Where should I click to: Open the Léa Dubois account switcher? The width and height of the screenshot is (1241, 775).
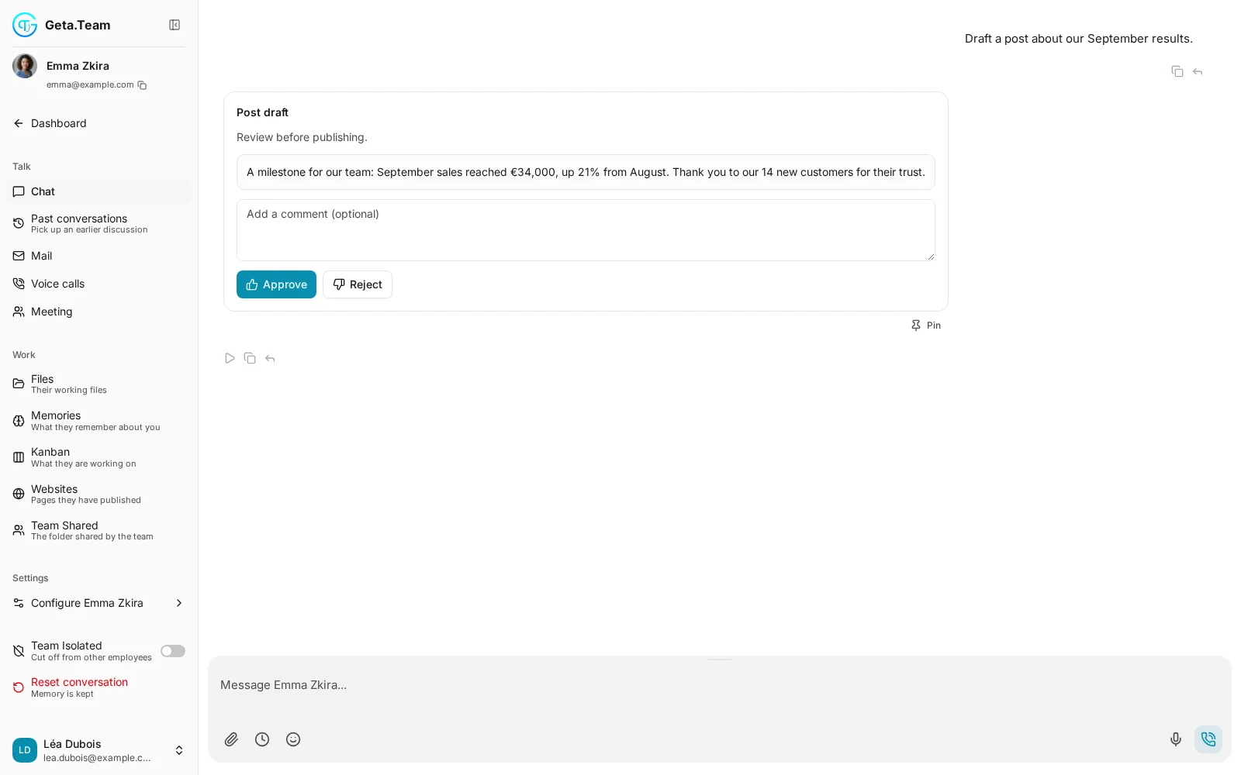pos(99,750)
